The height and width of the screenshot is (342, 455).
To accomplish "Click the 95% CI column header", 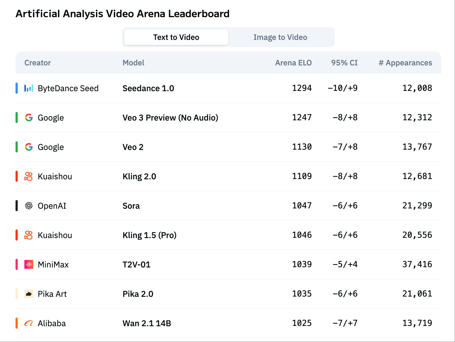I will point(344,63).
